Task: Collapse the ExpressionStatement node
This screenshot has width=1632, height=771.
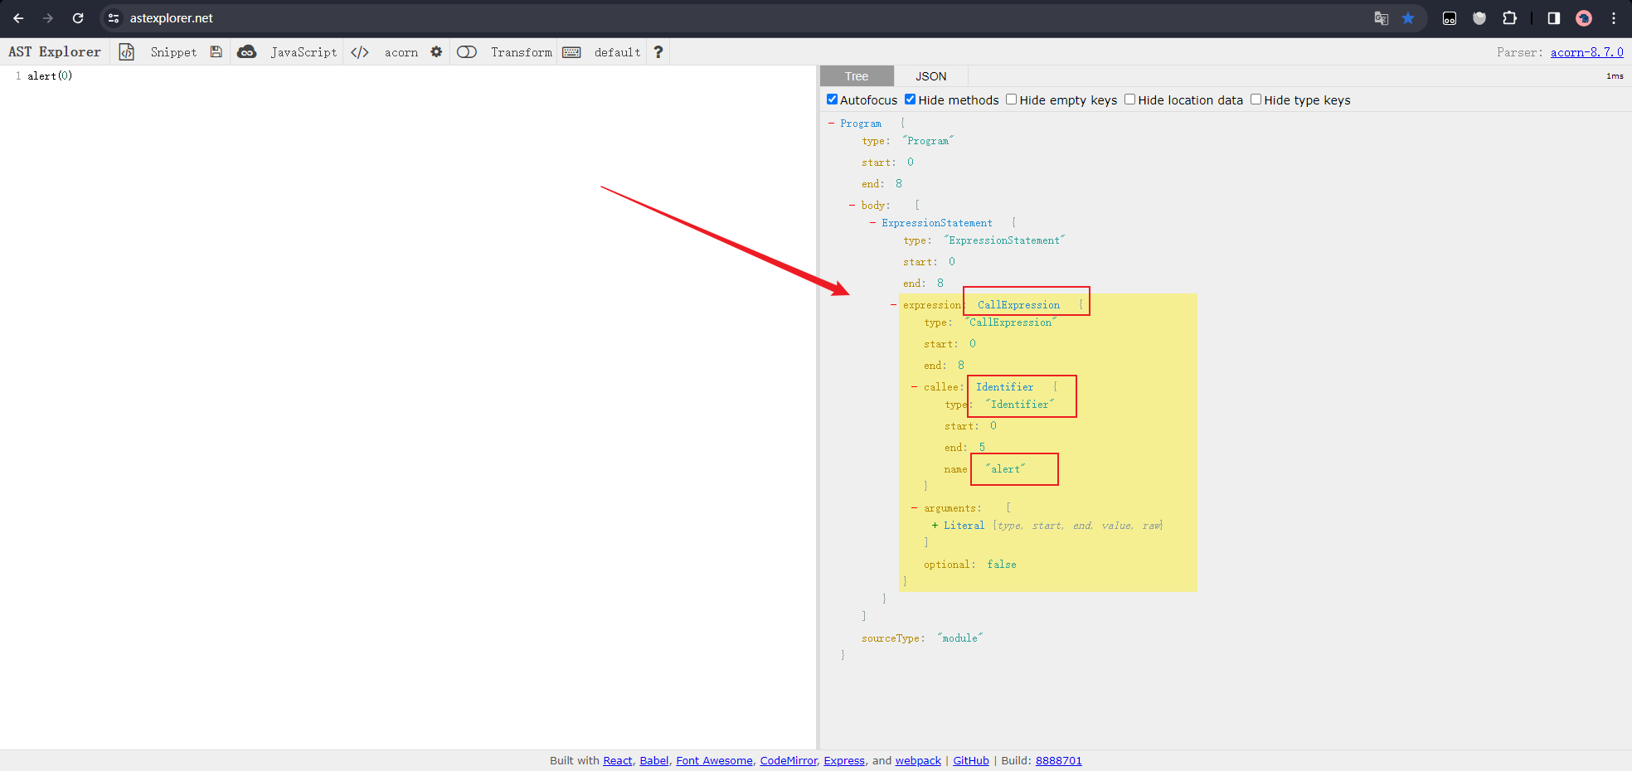Action: (872, 223)
